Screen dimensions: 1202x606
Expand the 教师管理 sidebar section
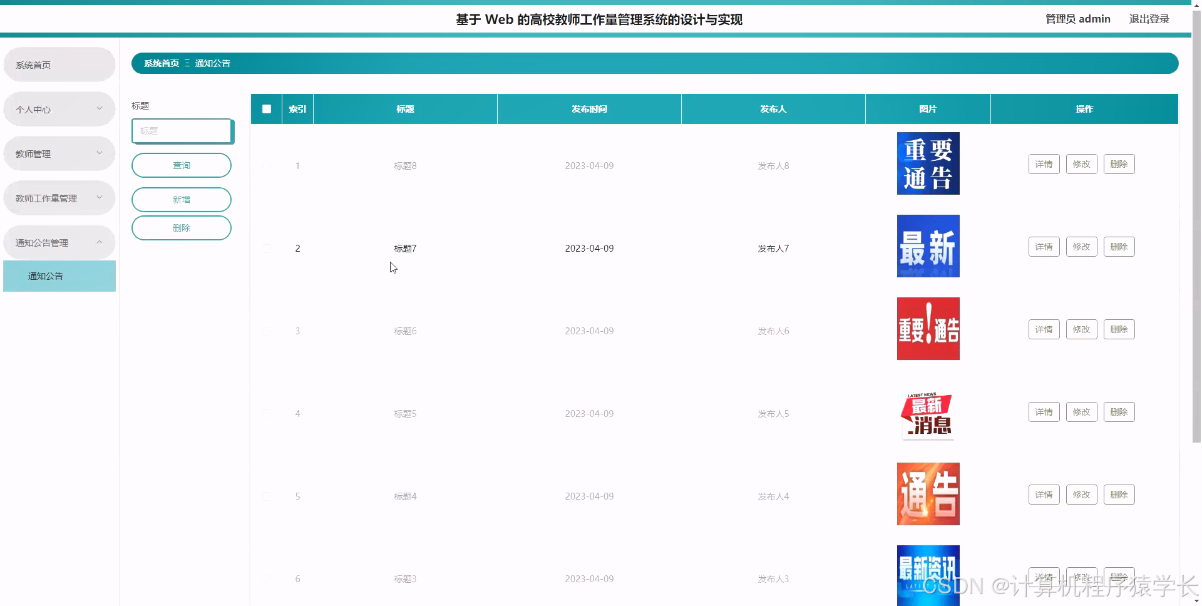coord(59,153)
